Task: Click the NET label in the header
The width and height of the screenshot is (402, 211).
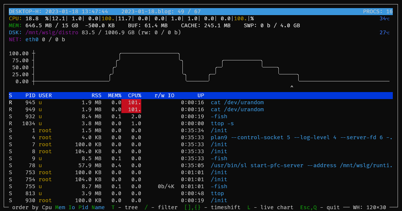Action: [x=15, y=39]
